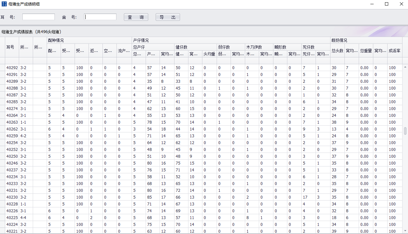Select the 头均重 column header
The width and height of the screenshot is (408, 234).
209,54
